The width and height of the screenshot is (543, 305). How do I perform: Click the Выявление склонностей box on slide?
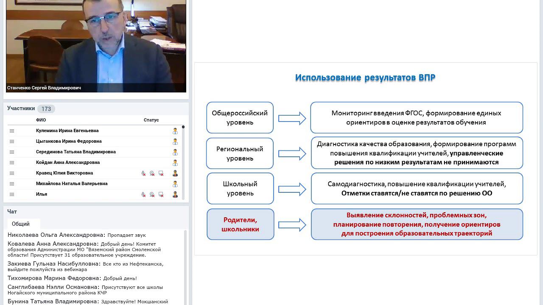coord(417,224)
